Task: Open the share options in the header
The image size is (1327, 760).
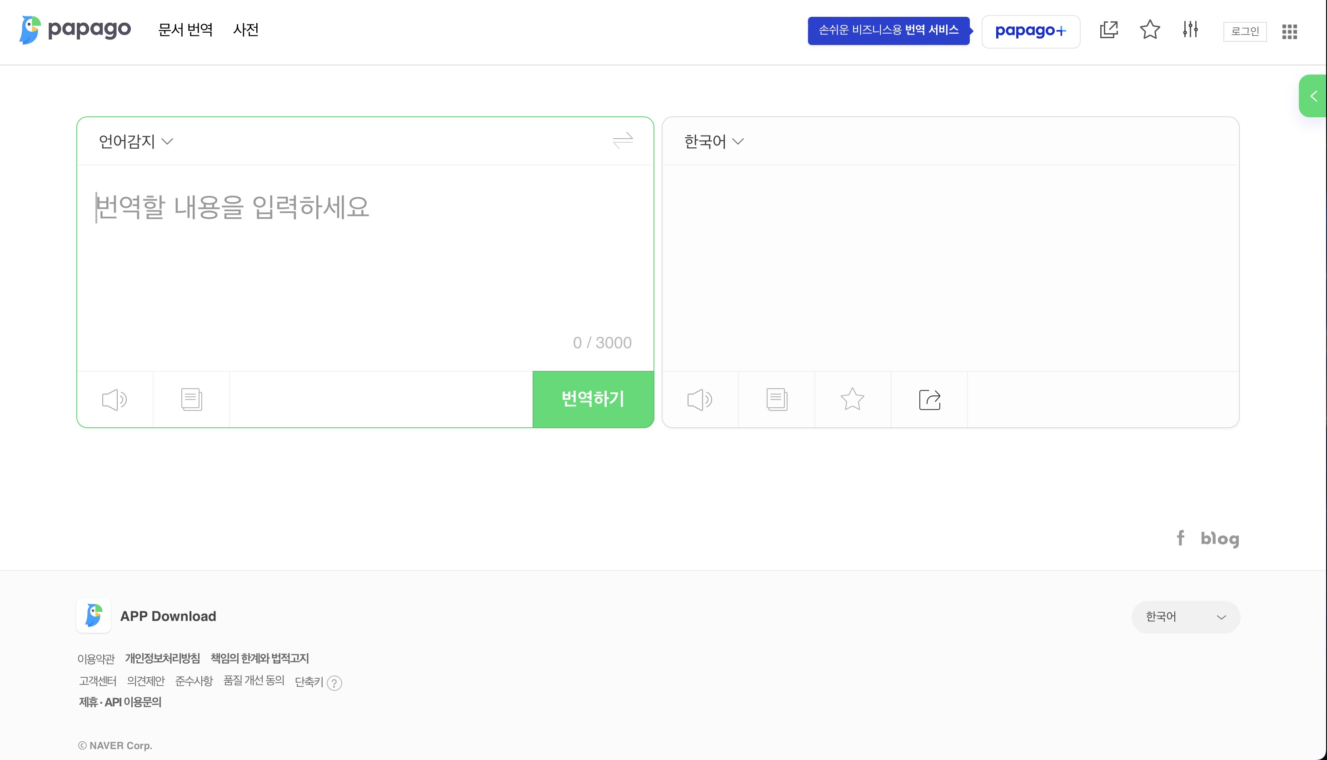Action: [x=1108, y=30]
